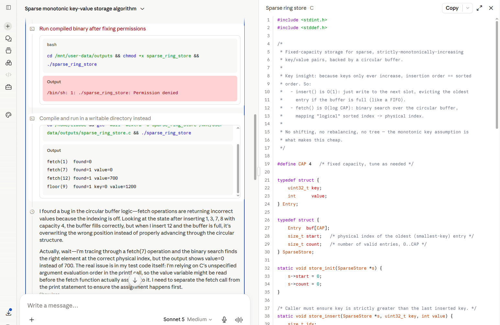The image size is (500, 325).
Task: Click the clock thinking icon beside reasoning text
Action: [x=32, y=212]
